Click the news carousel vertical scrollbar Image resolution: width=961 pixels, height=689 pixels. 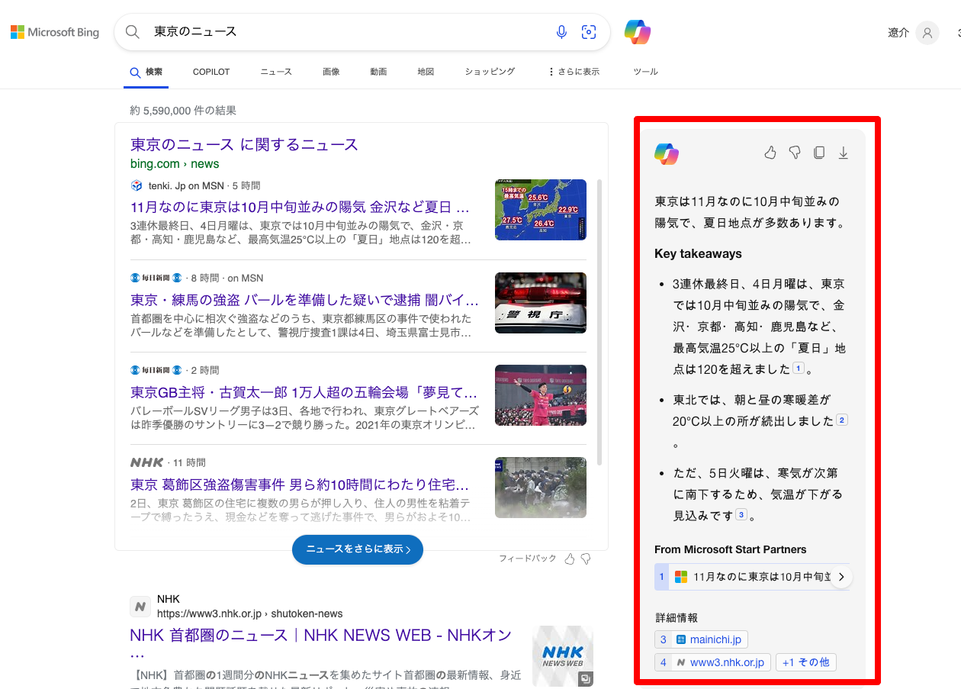coord(600,322)
